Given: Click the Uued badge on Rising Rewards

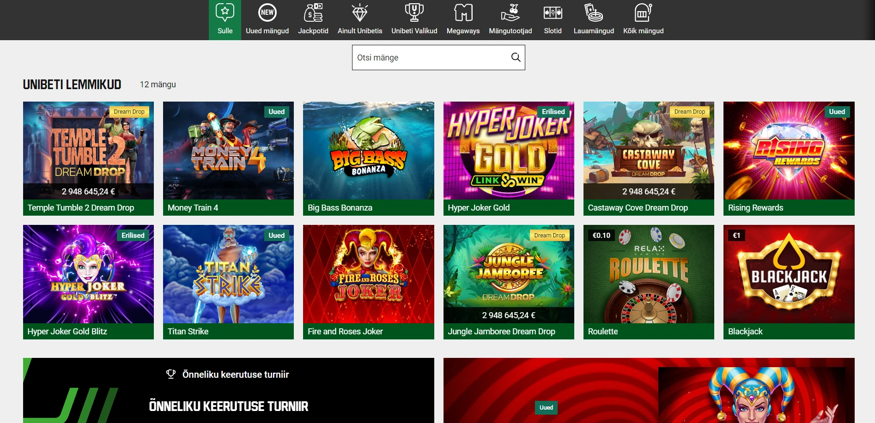Looking at the screenshot, I should point(837,112).
